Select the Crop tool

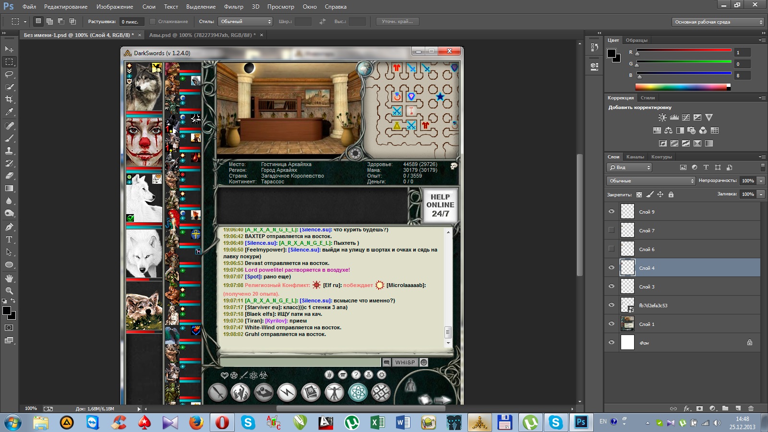point(9,99)
